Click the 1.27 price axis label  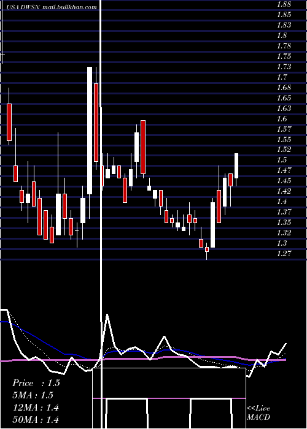click(284, 253)
